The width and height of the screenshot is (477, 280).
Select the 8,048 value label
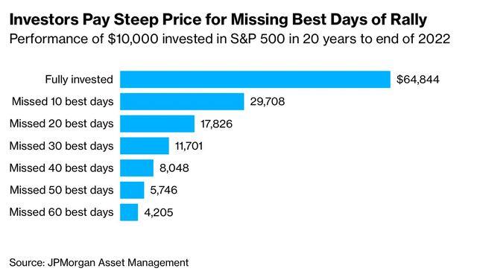click(x=174, y=168)
